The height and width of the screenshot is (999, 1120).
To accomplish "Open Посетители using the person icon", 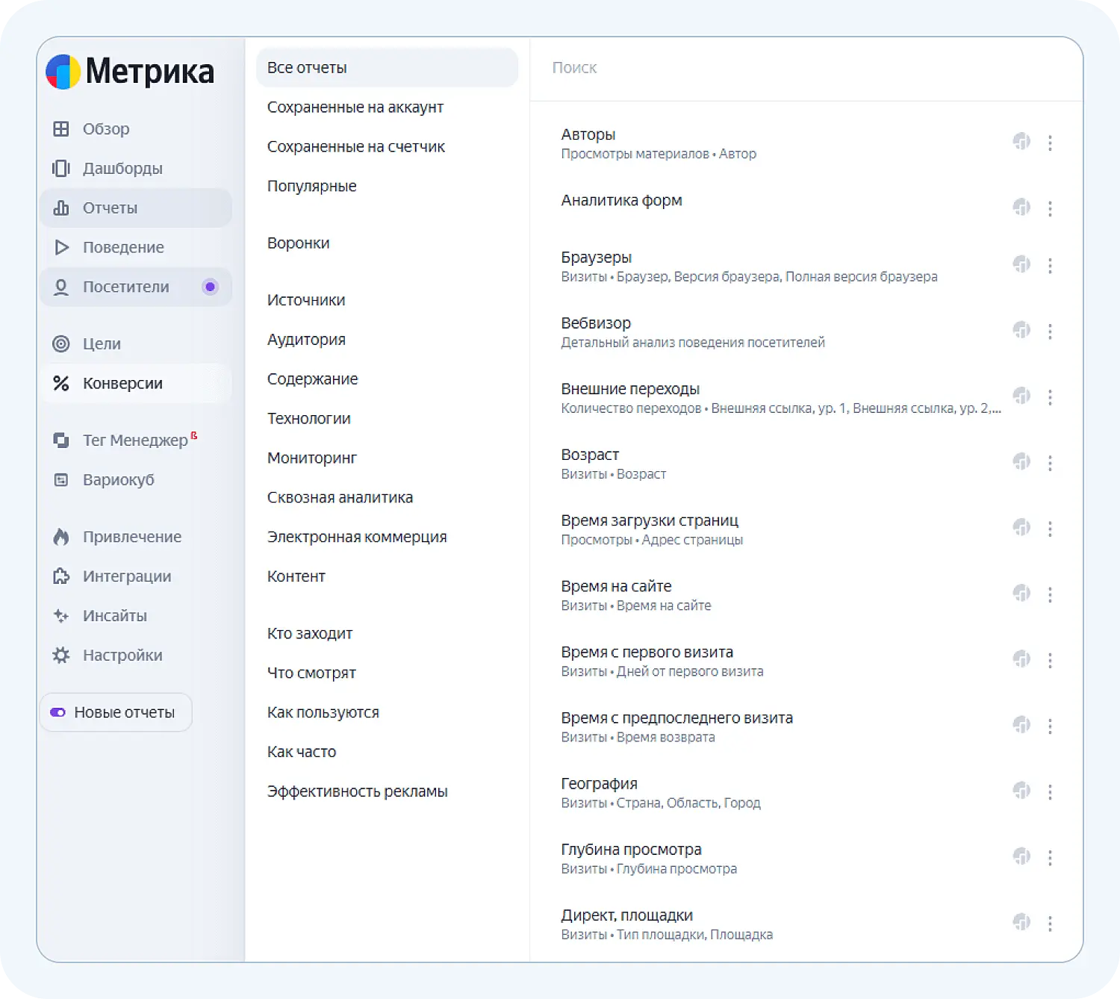I will tap(61, 287).
